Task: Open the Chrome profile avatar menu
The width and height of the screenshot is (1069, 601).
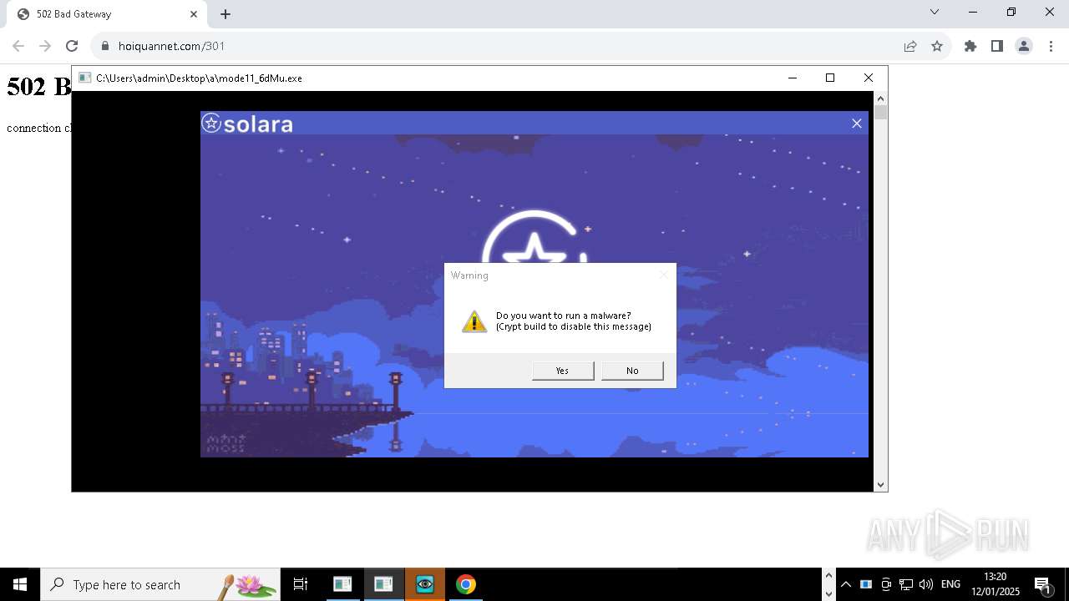Action: (1024, 46)
